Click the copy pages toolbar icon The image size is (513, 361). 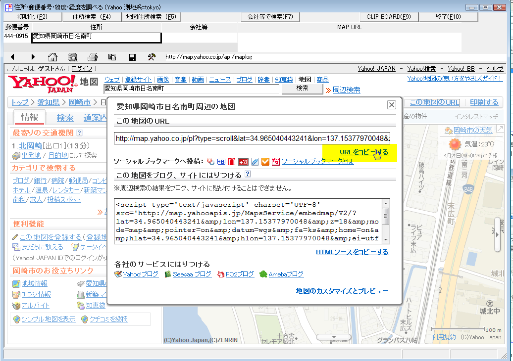pyautogui.click(x=112, y=57)
